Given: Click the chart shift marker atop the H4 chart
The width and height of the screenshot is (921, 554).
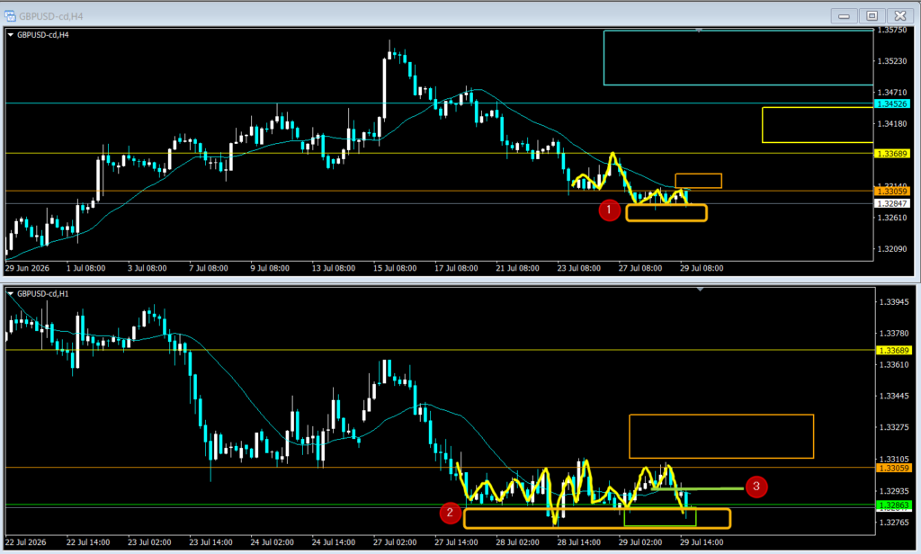Looking at the screenshot, I should click(699, 30).
